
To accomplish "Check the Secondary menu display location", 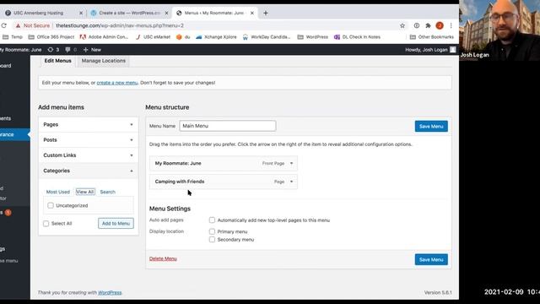I will [x=212, y=239].
